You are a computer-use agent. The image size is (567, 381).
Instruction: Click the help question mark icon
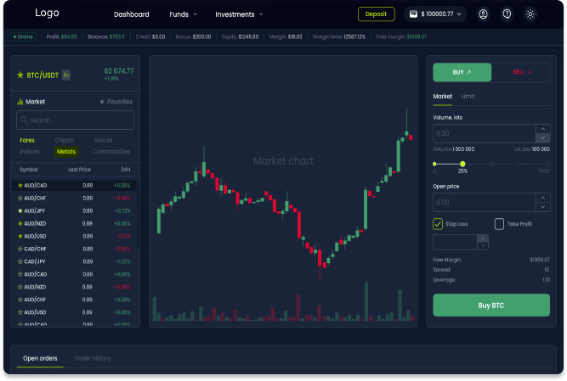[x=507, y=14]
